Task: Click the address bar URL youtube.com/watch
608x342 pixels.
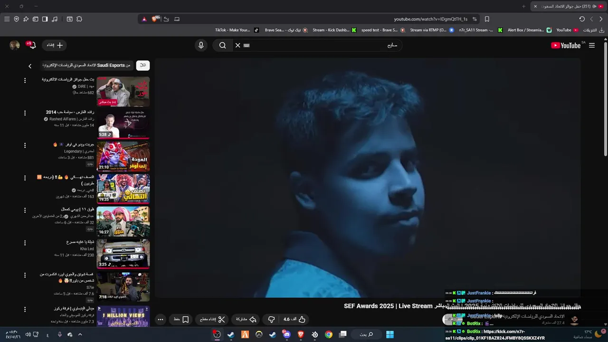Action: coord(430,19)
